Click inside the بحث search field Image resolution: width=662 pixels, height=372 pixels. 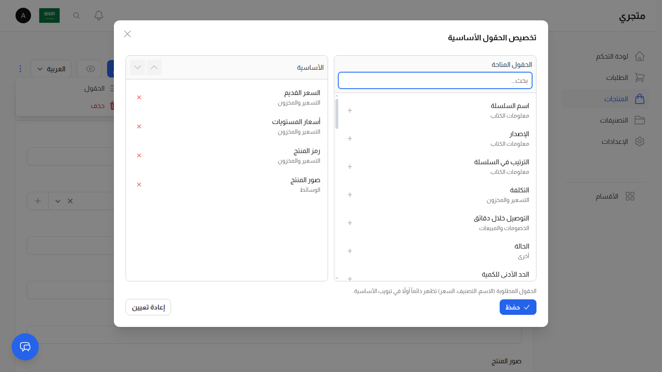pos(435,80)
